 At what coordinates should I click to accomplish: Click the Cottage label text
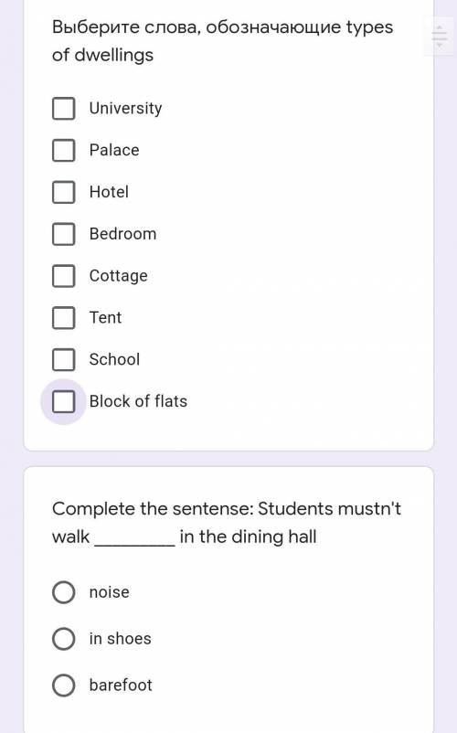(118, 276)
